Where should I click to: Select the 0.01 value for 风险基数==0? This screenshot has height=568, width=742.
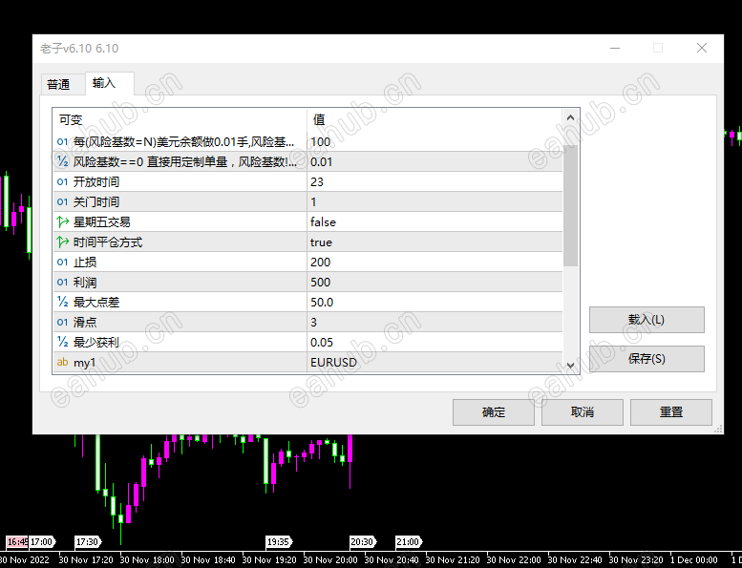321,161
